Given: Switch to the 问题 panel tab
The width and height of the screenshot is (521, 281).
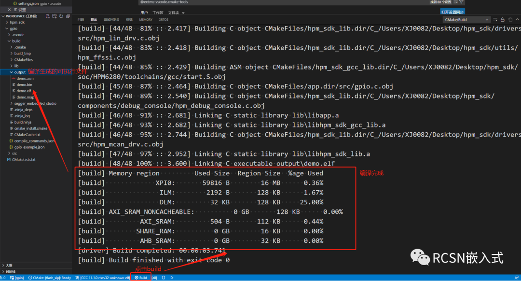Looking at the screenshot, I should [81, 20].
